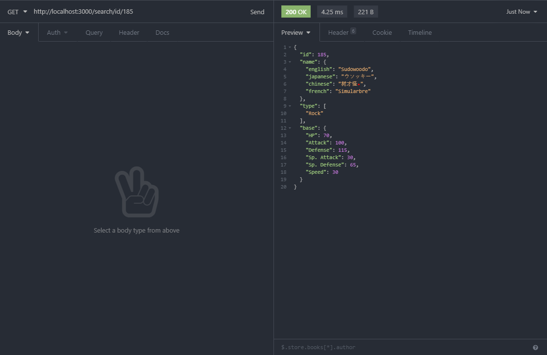Collapse the "type" array fold arrow
The height and width of the screenshot is (355, 547).
pos(290,106)
